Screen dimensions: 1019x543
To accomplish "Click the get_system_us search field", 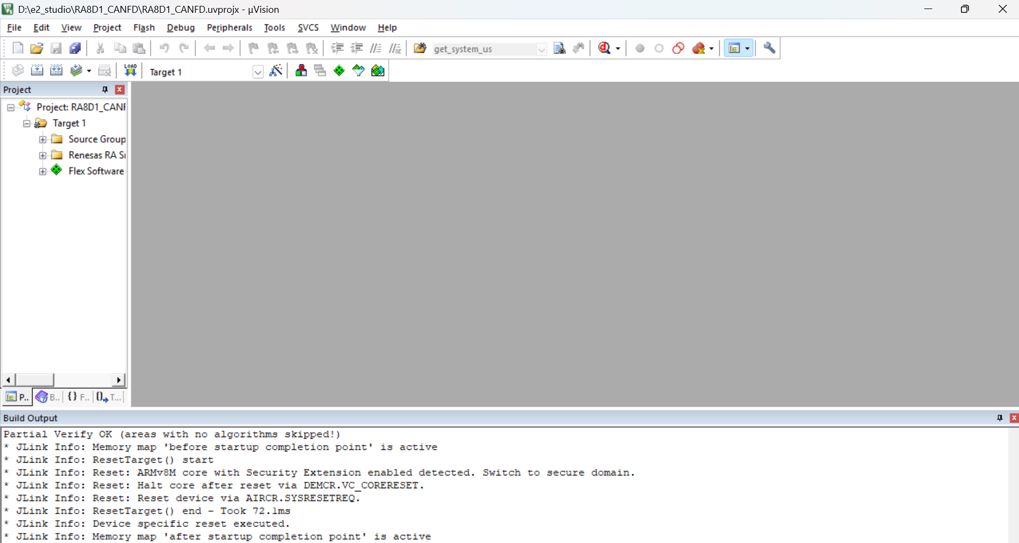I will click(483, 49).
